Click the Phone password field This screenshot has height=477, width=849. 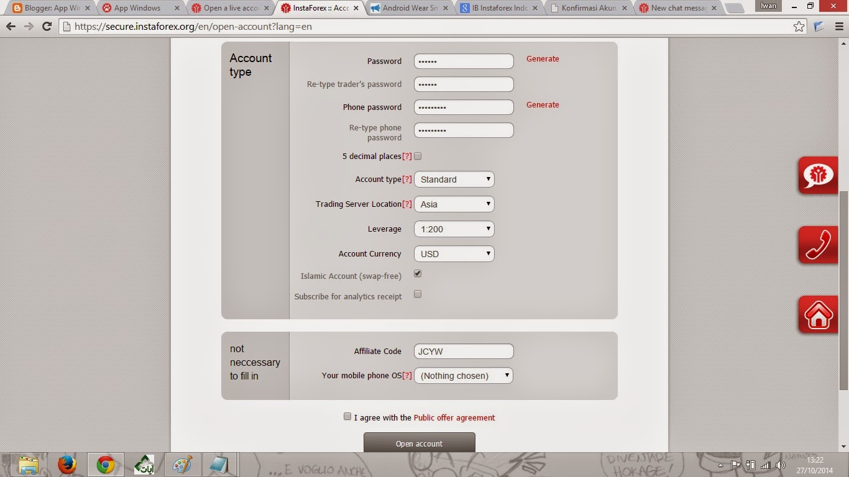point(464,107)
